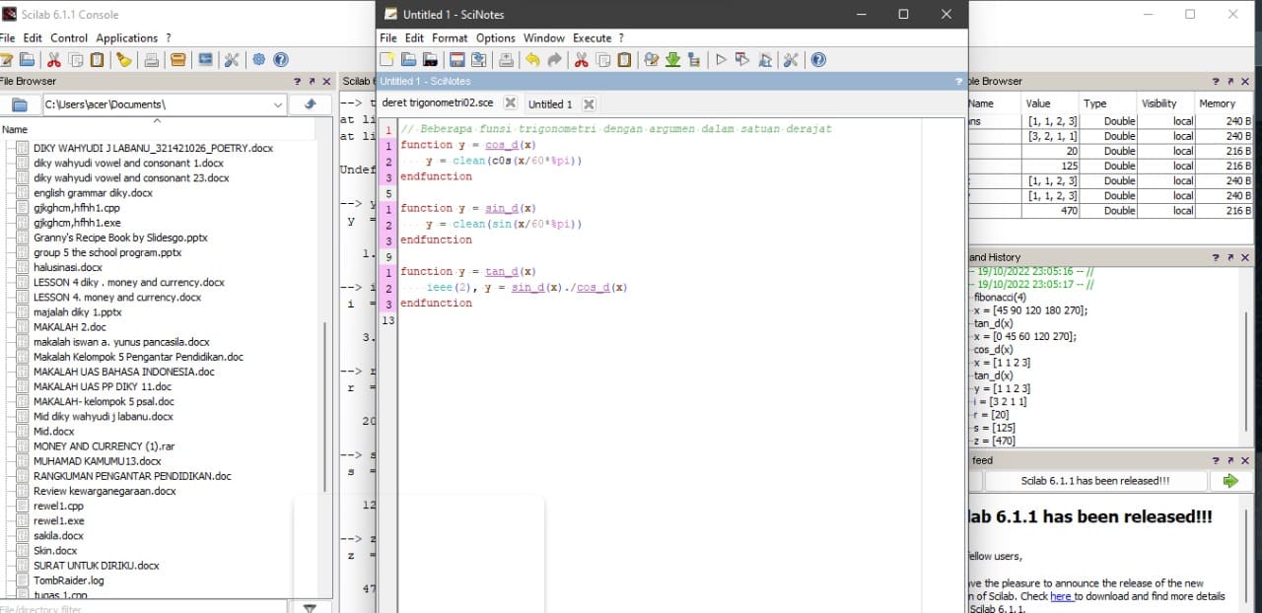This screenshot has width=1262, height=613.
Task: Open Options menu in SciNotes
Action: tap(496, 37)
